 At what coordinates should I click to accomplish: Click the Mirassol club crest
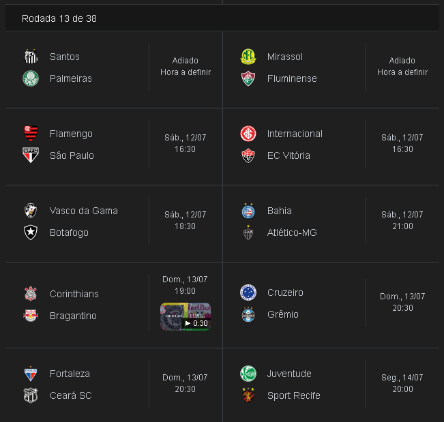point(248,57)
